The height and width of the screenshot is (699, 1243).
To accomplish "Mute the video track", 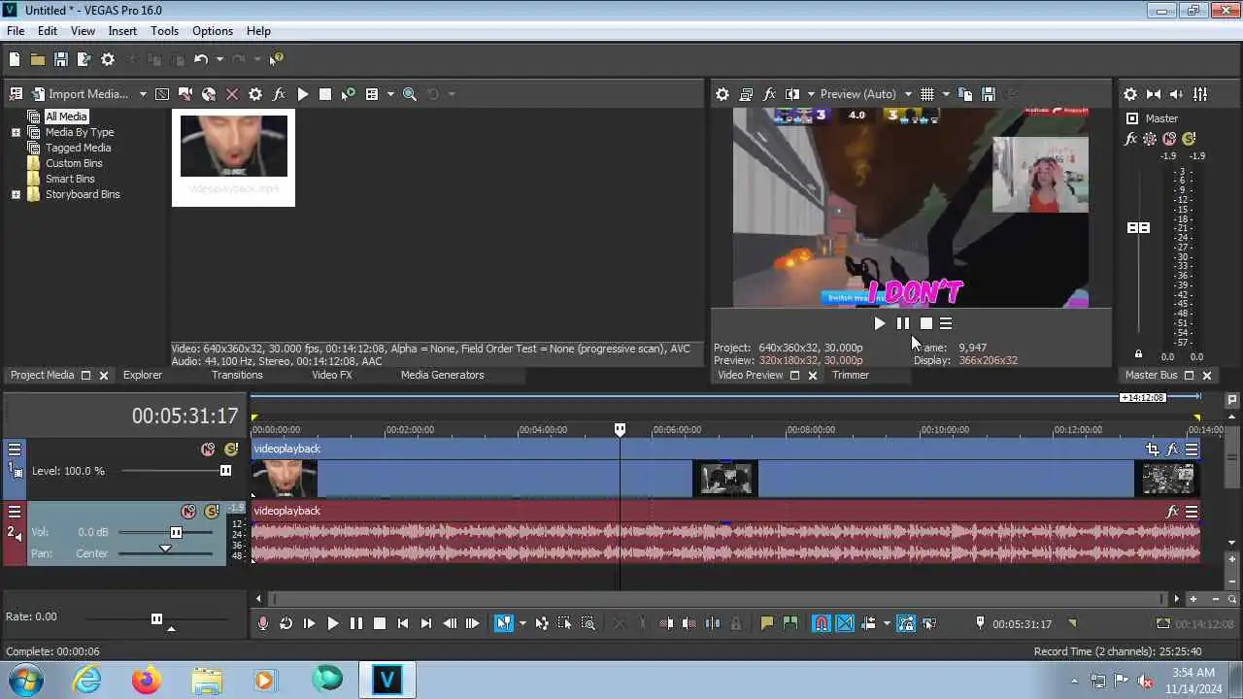I will 208,449.
